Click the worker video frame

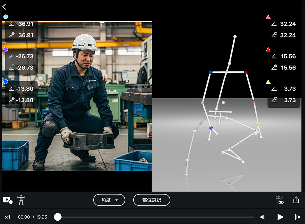click(x=77, y=96)
